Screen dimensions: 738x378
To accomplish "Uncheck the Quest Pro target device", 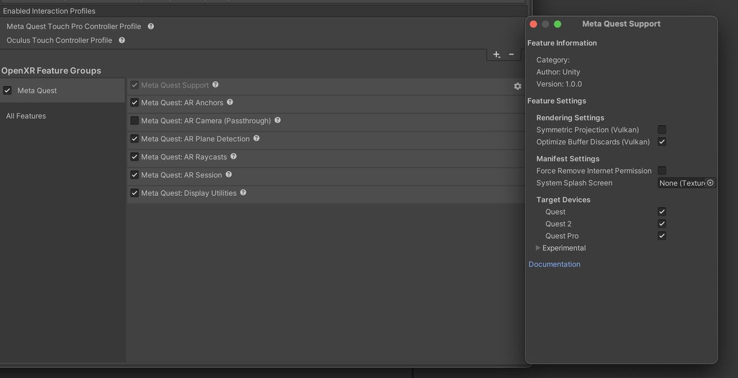I will (x=662, y=236).
